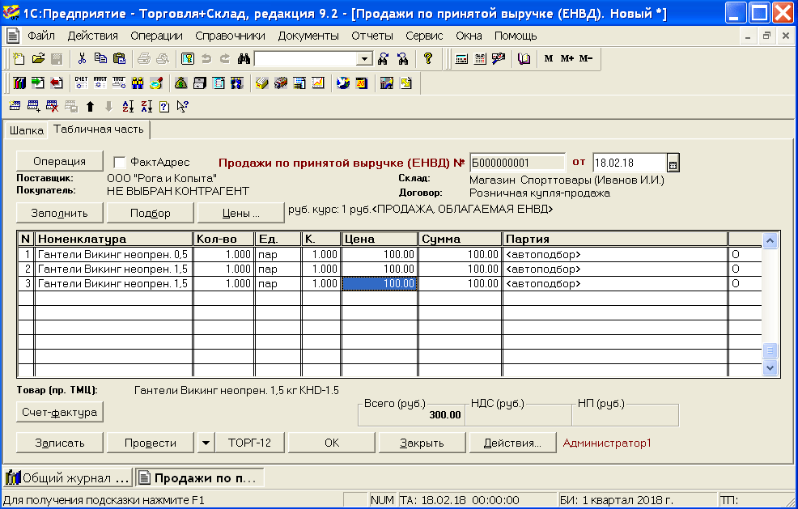798x509 pixels.
Task: Open the calendar picker next to date field
Action: coord(673,163)
